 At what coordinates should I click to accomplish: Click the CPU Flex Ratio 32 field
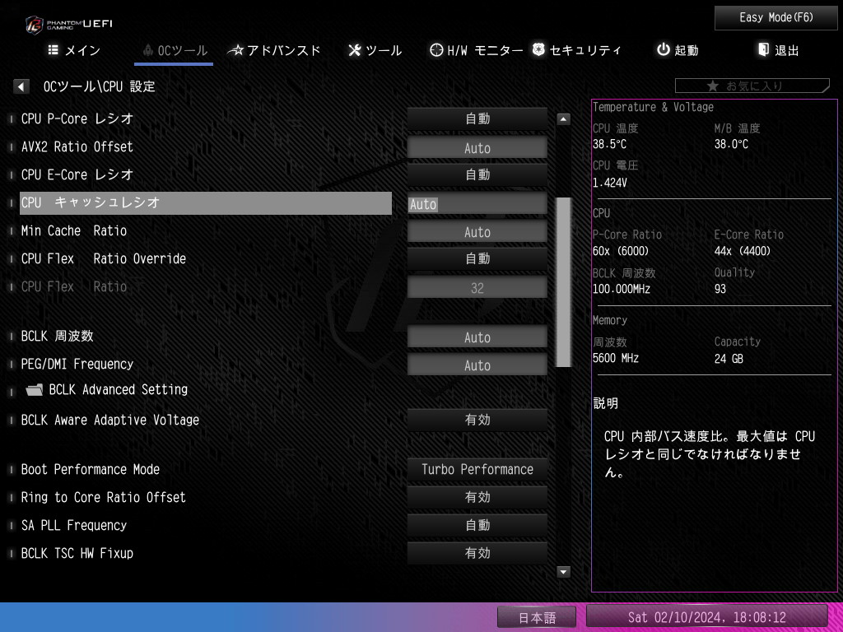point(477,288)
